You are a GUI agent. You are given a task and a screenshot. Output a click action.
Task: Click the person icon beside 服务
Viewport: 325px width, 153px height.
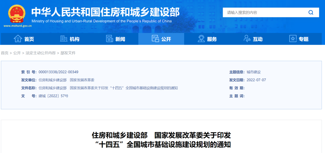(x=201, y=39)
